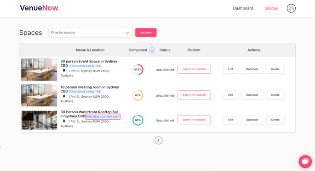Click the Add New button

[146, 33]
